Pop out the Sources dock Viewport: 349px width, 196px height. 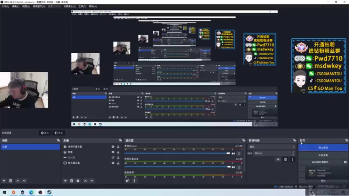click(120, 140)
